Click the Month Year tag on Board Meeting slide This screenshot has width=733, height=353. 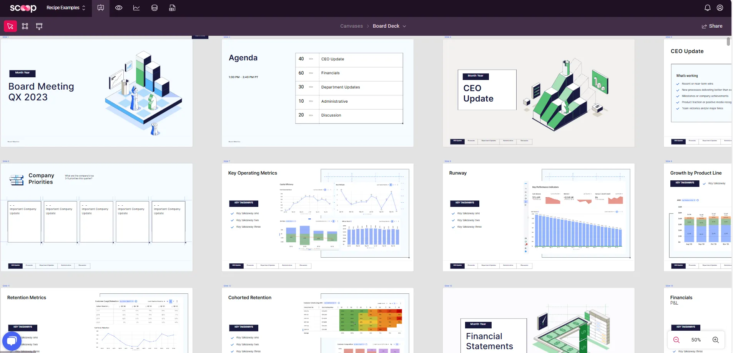point(22,73)
